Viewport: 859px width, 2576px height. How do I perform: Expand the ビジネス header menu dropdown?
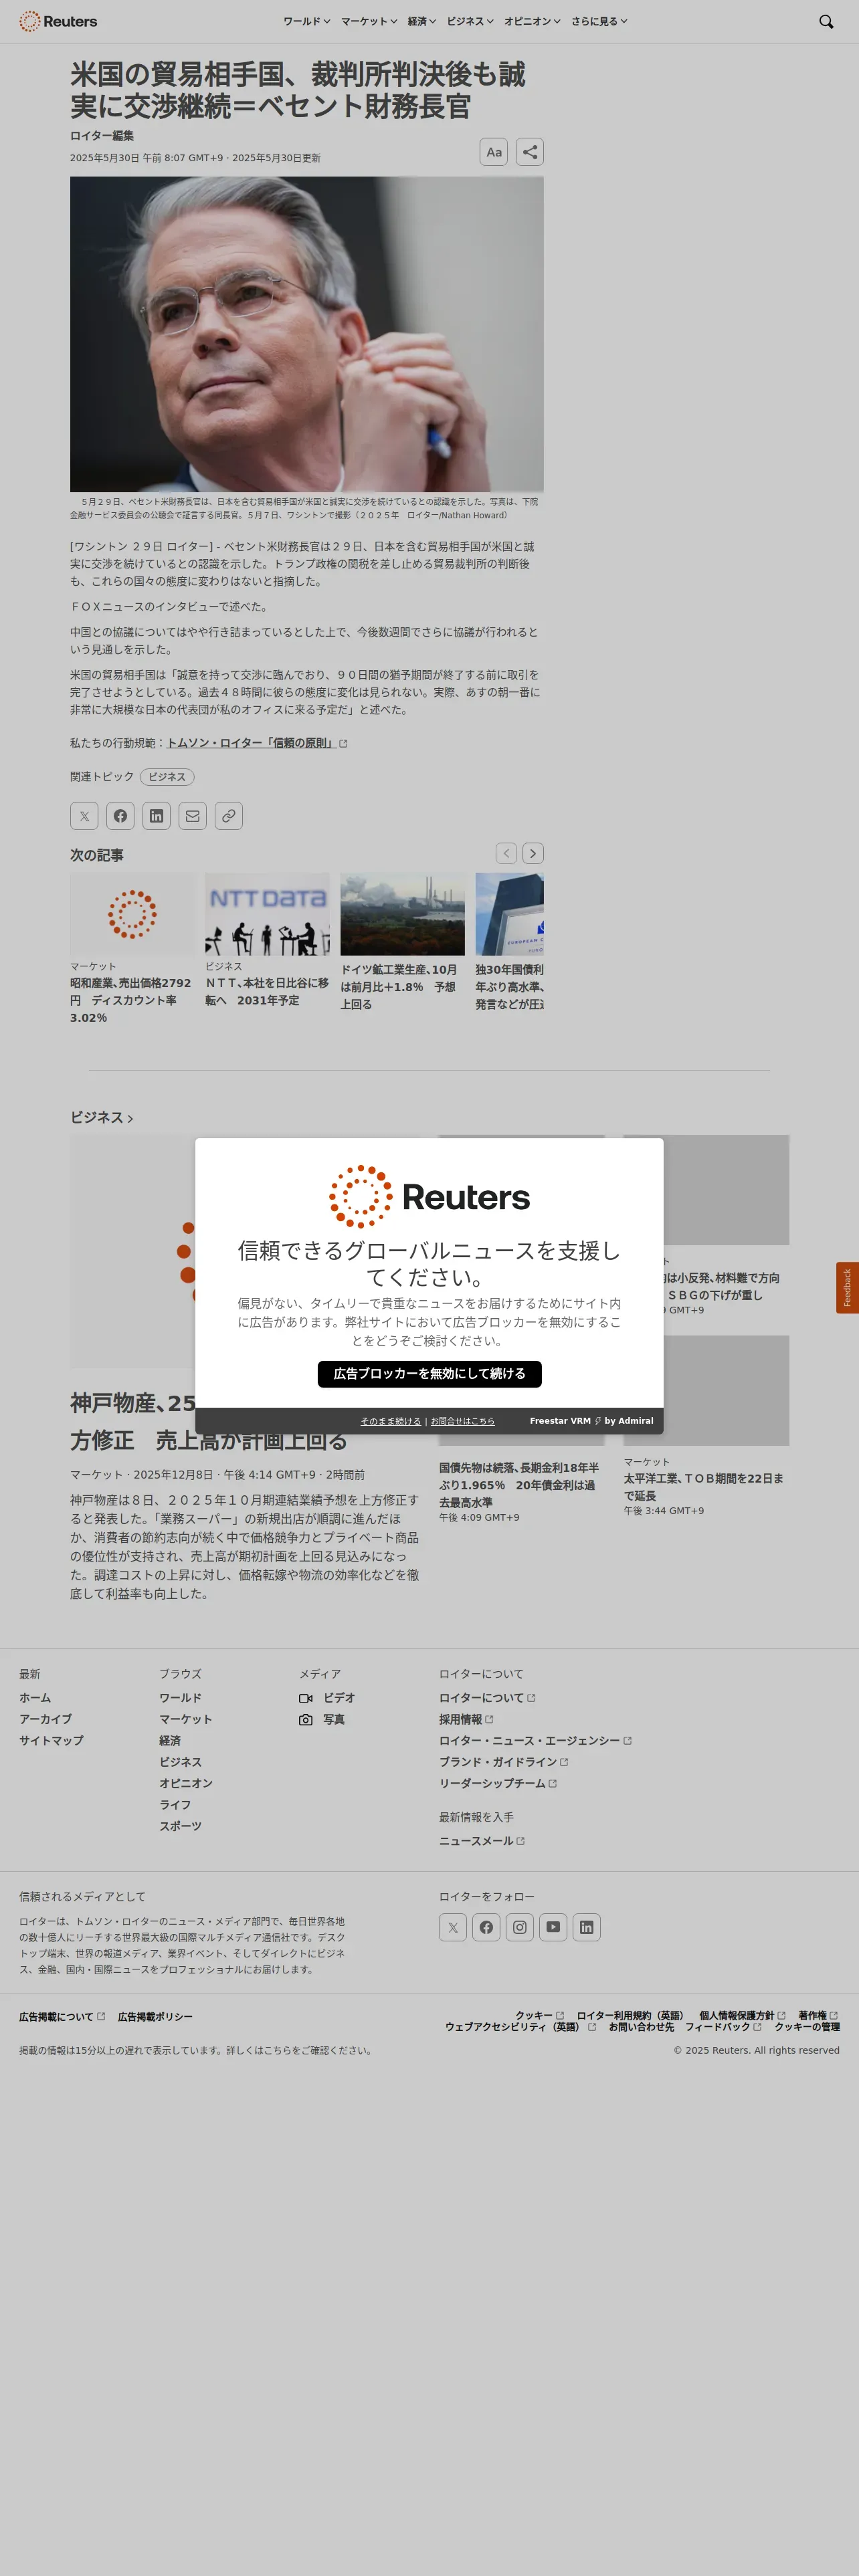(470, 21)
